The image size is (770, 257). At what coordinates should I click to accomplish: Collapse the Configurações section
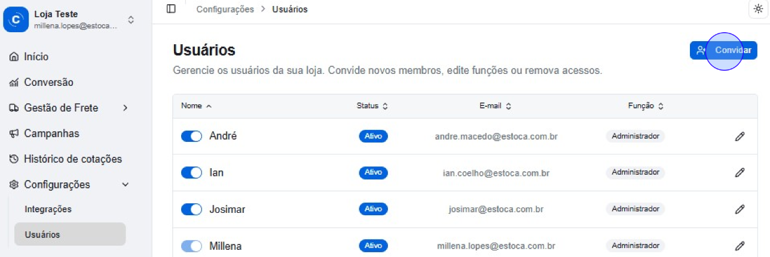125,185
